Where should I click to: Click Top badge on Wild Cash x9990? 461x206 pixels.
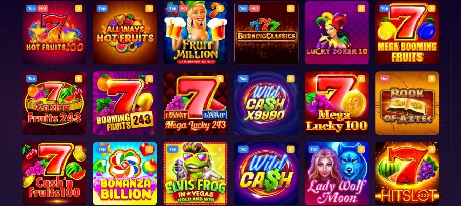point(243,79)
